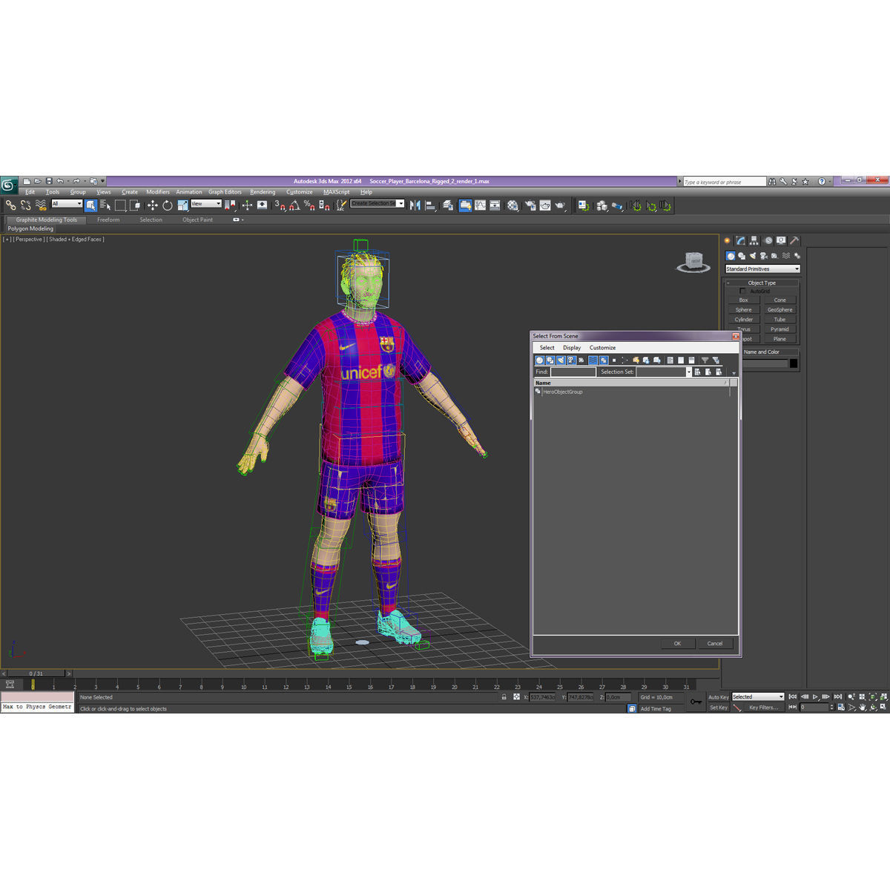Screen dimensions: 890x890
Task: Click the keyword search field in title bar
Action: (x=724, y=182)
